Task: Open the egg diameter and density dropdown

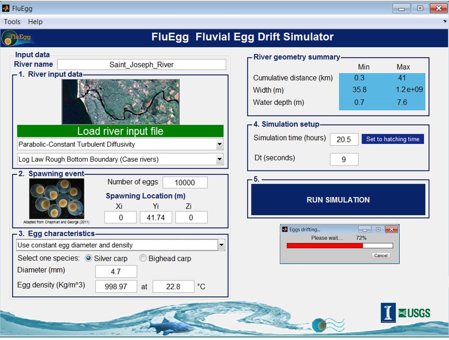Action: point(221,245)
